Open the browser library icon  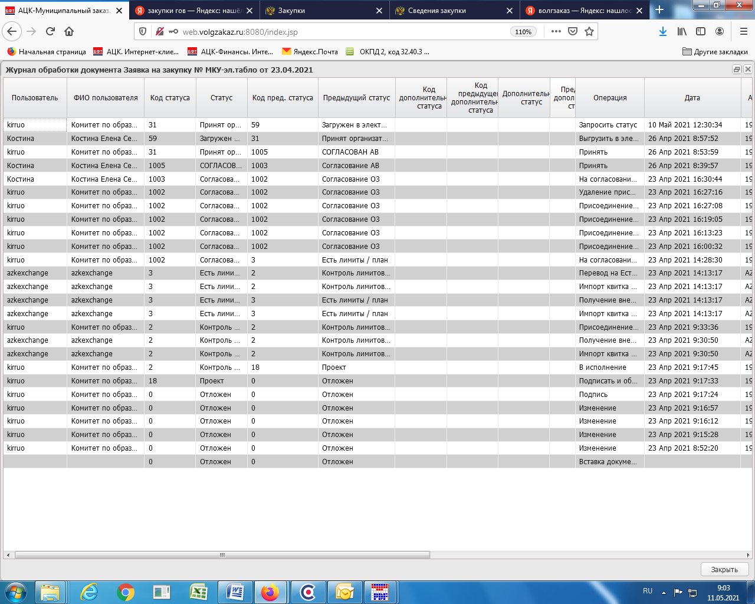coord(682,32)
